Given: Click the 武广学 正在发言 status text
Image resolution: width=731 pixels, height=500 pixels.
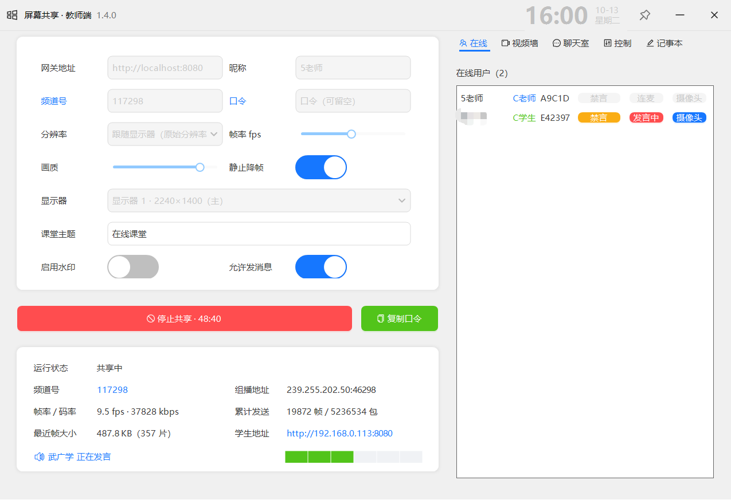Looking at the screenshot, I should pos(80,457).
